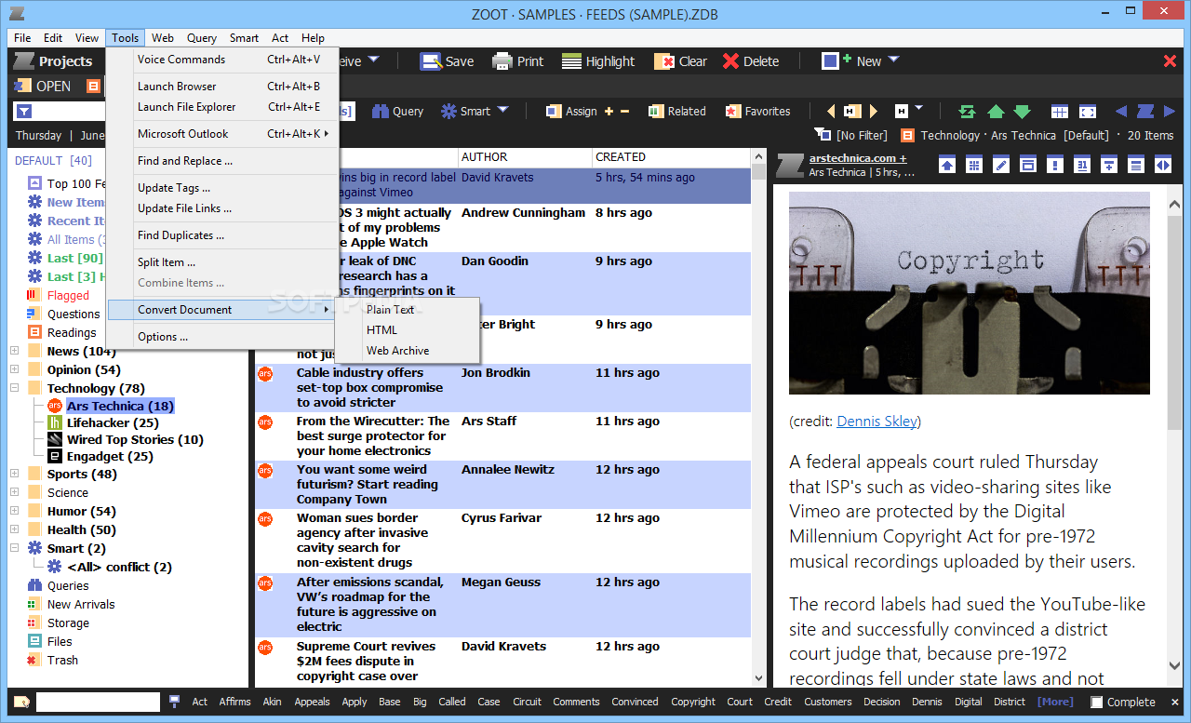Screen dimensions: 1191x723
Task: Expand the Opinion folder
Action: pyautogui.click(x=14, y=369)
